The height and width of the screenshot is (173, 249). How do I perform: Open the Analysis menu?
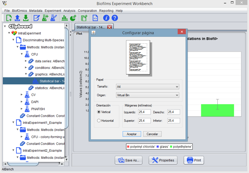click(x=69, y=11)
